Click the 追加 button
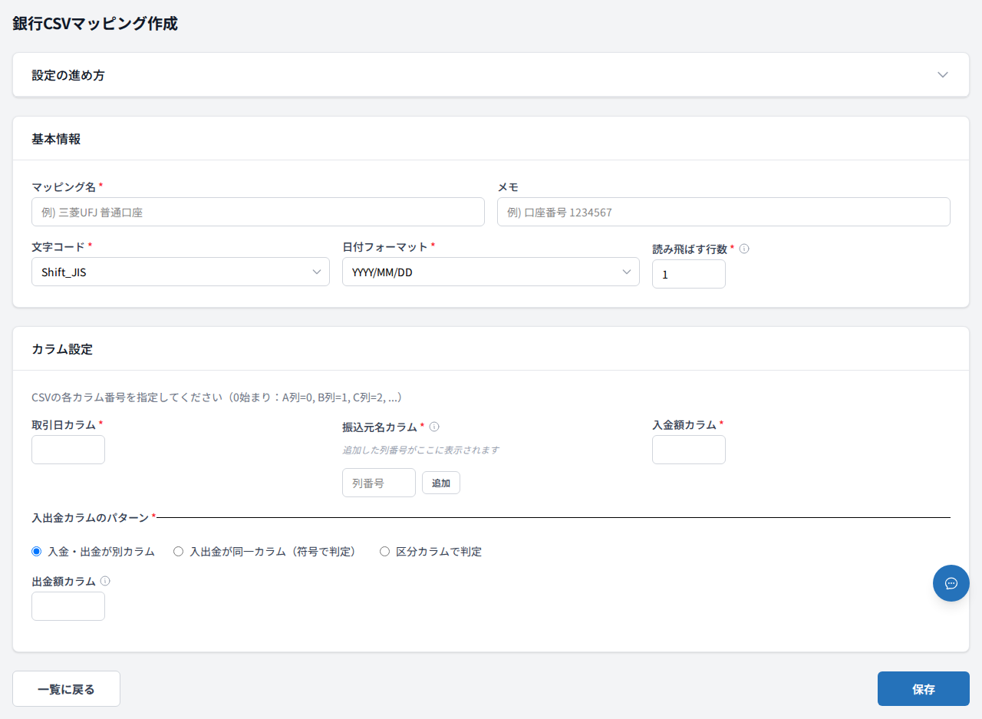 [x=441, y=483]
